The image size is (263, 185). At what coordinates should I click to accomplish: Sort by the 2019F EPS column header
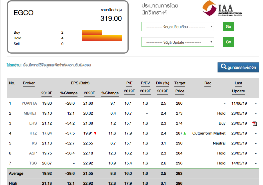pos(47,93)
